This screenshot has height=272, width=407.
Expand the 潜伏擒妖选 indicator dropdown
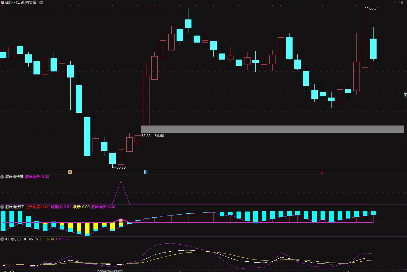click(x=2, y=177)
